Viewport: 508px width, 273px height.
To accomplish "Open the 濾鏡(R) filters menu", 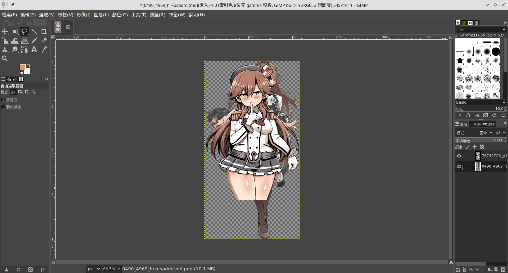I will tap(157, 15).
